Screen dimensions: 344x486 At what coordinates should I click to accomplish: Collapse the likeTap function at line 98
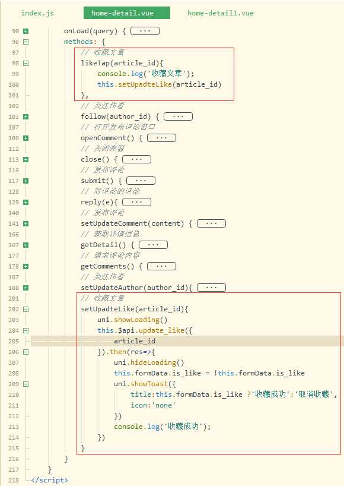[26, 63]
